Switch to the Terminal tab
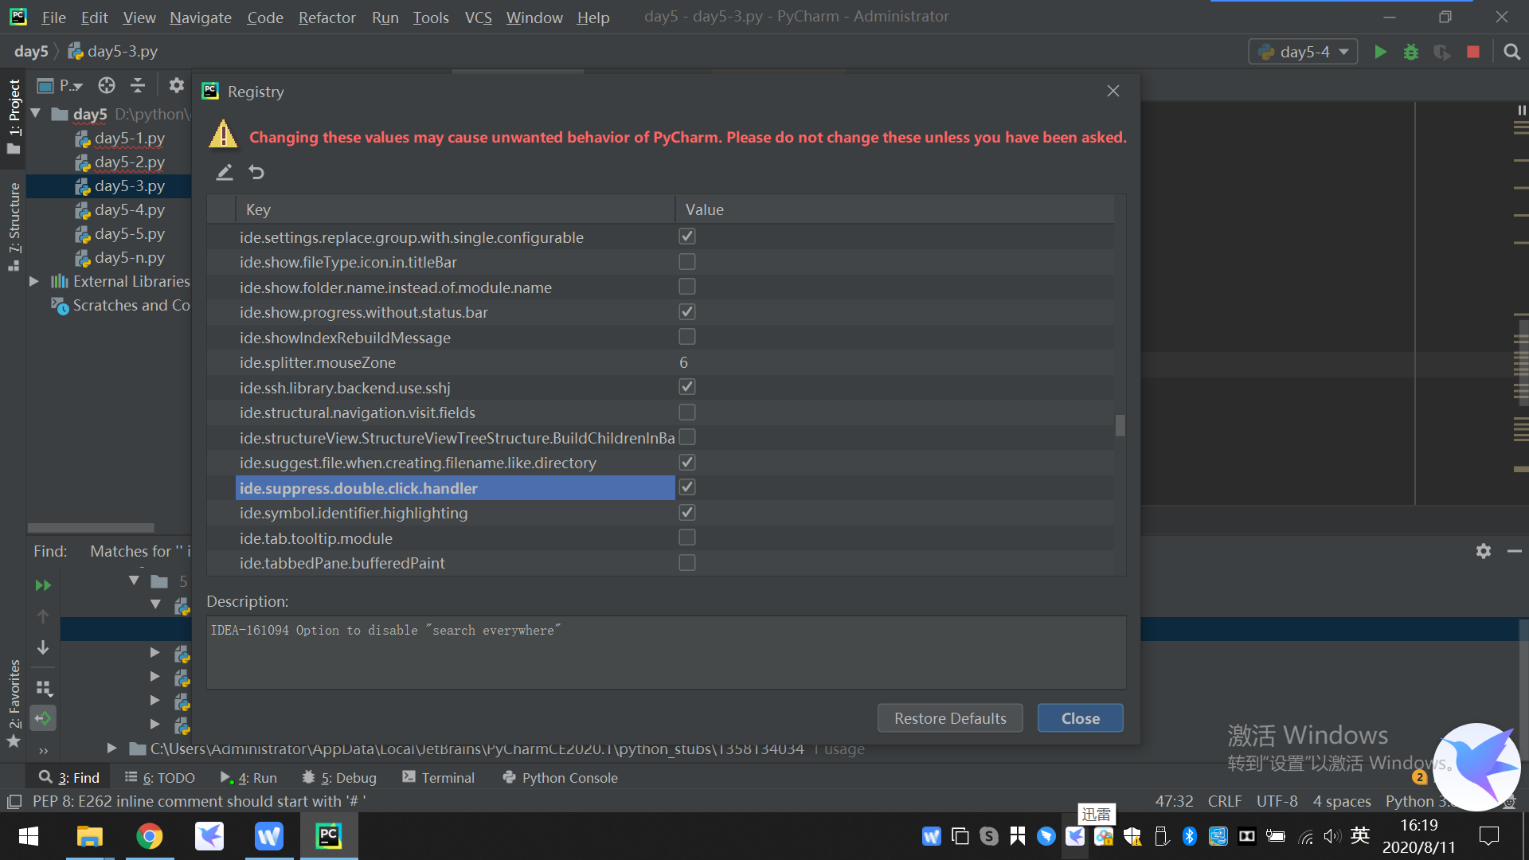This screenshot has height=860, width=1529. click(x=438, y=778)
